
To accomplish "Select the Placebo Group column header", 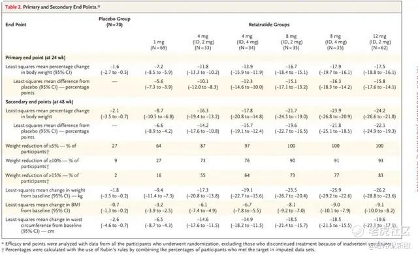I will coord(114,22).
